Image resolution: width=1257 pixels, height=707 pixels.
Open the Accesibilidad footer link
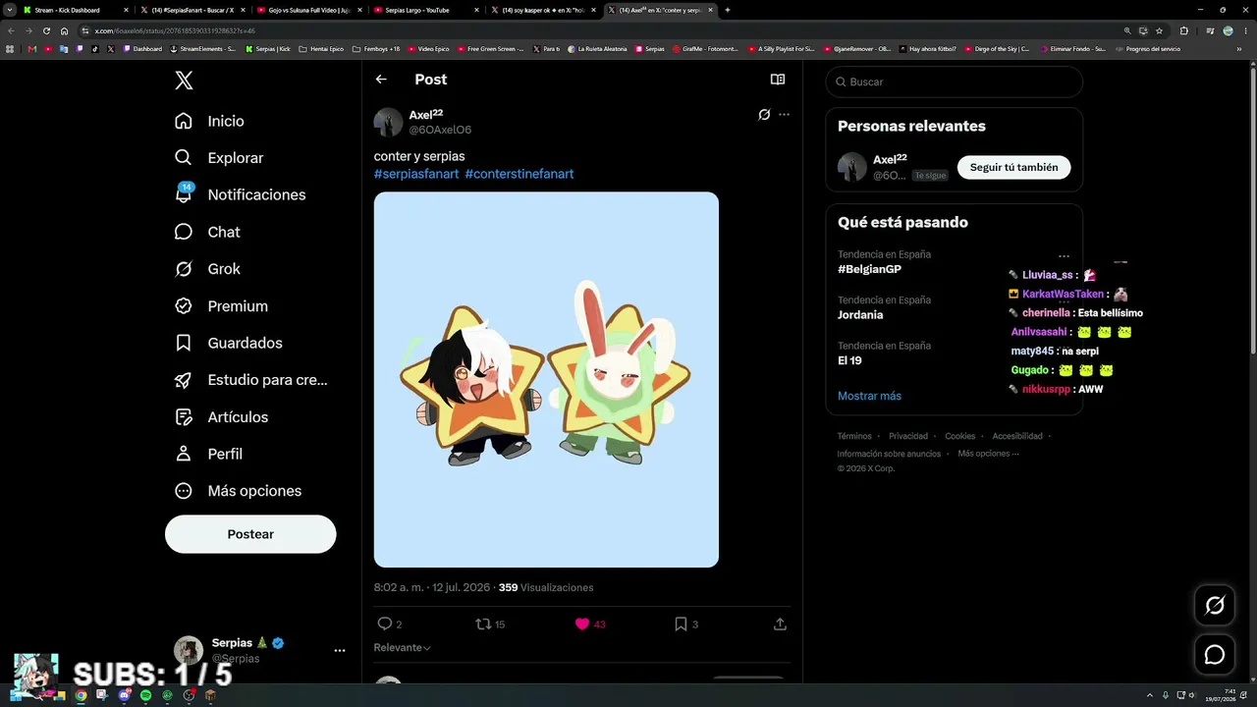(x=1017, y=436)
